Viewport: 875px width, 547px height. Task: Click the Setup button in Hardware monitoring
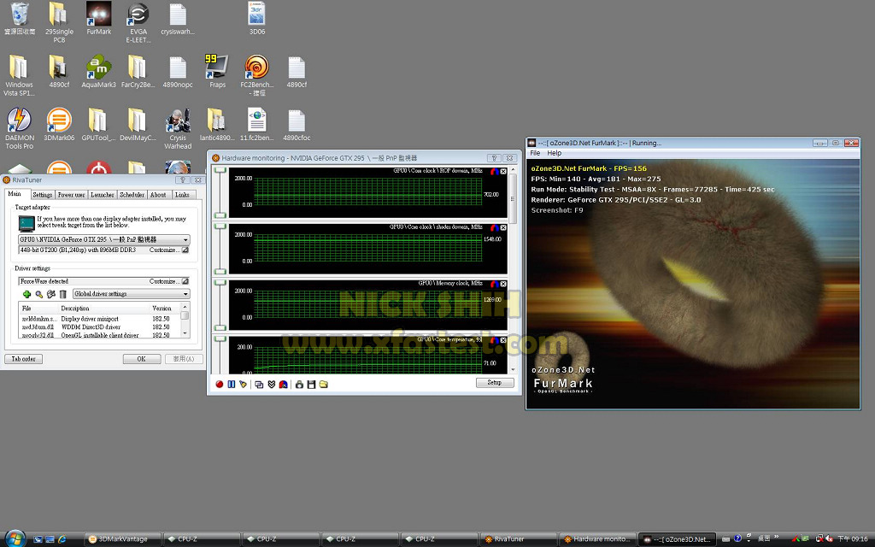[494, 383]
